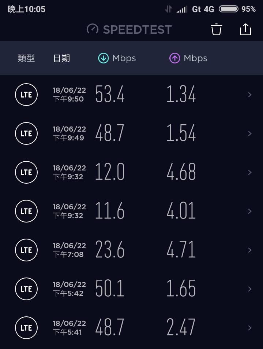Open the 12.0 Mbps download result
Image resolution: width=263 pixels, height=349 pixels.
[x=110, y=172]
